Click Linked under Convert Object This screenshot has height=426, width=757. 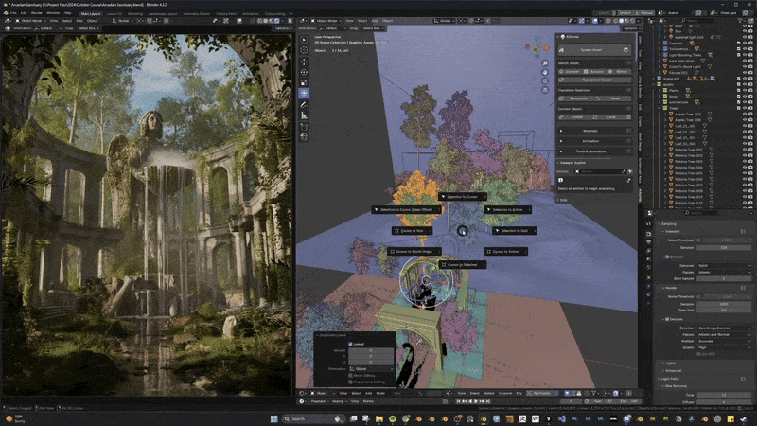click(x=576, y=117)
